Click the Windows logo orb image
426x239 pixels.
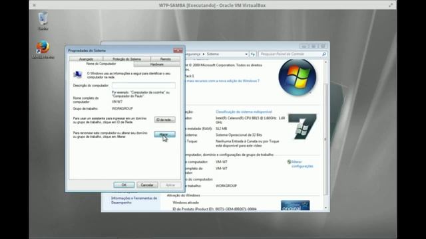click(298, 77)
